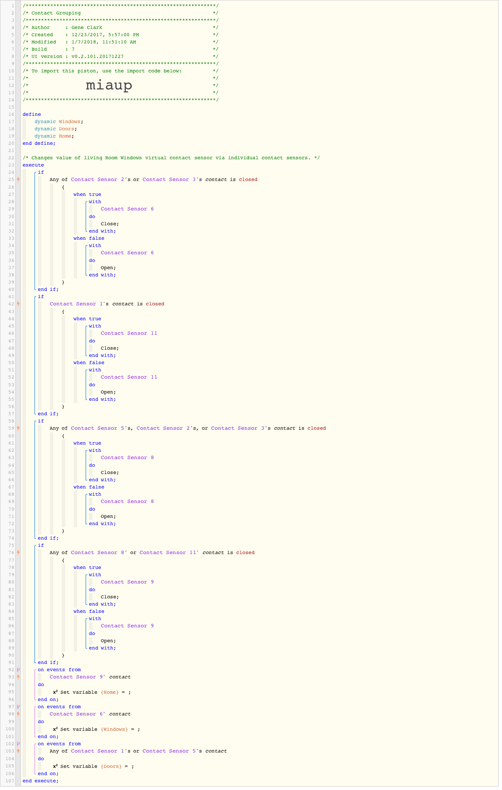The height and width of the screenshot is (790, 502).
Task: Select the import code 'miaup'
Action: [109, 85]
